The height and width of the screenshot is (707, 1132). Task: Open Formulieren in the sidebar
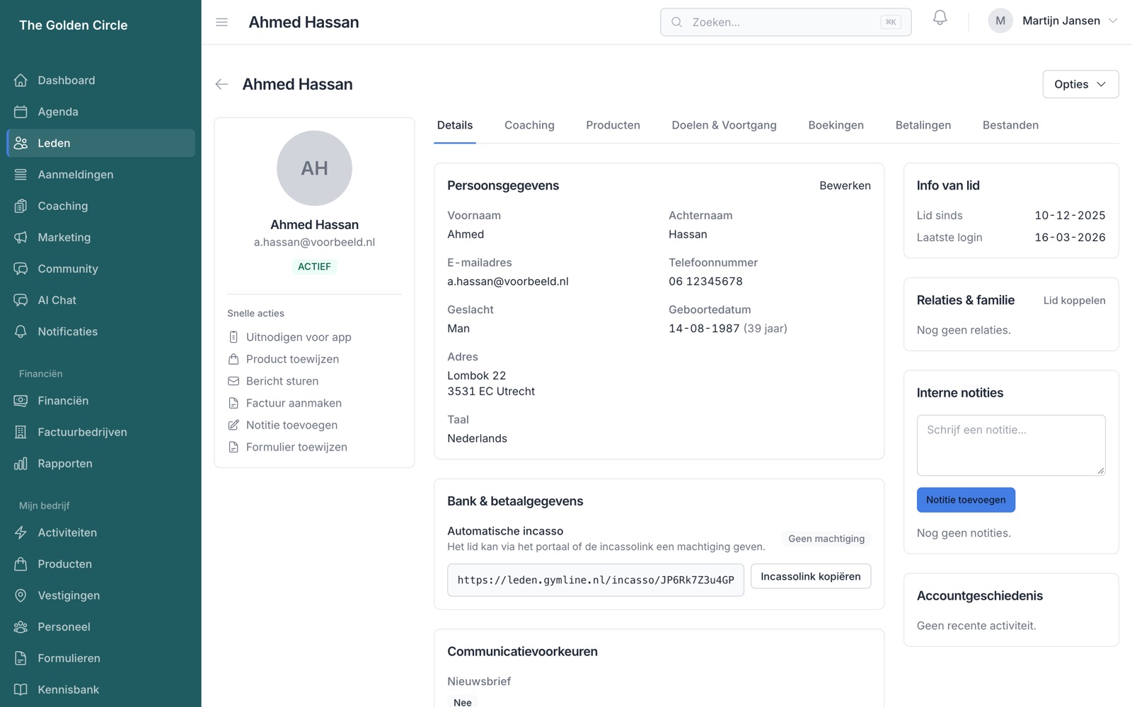tap(100, 658)
